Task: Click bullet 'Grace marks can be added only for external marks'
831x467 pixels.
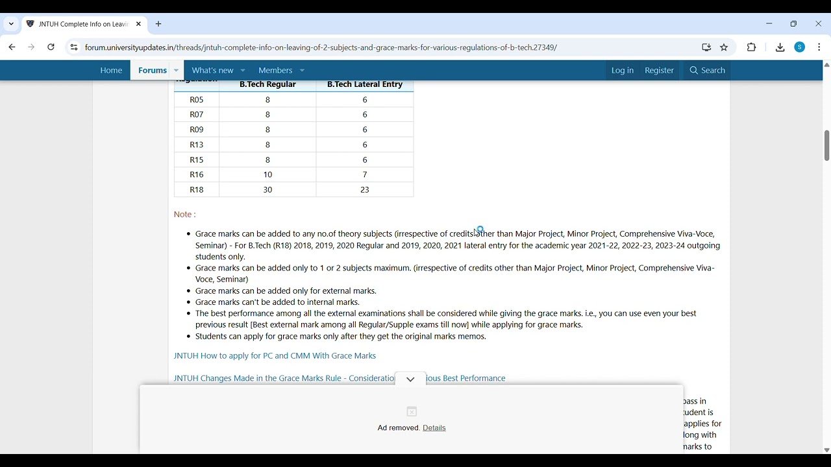Action: (x=286, y=291)
